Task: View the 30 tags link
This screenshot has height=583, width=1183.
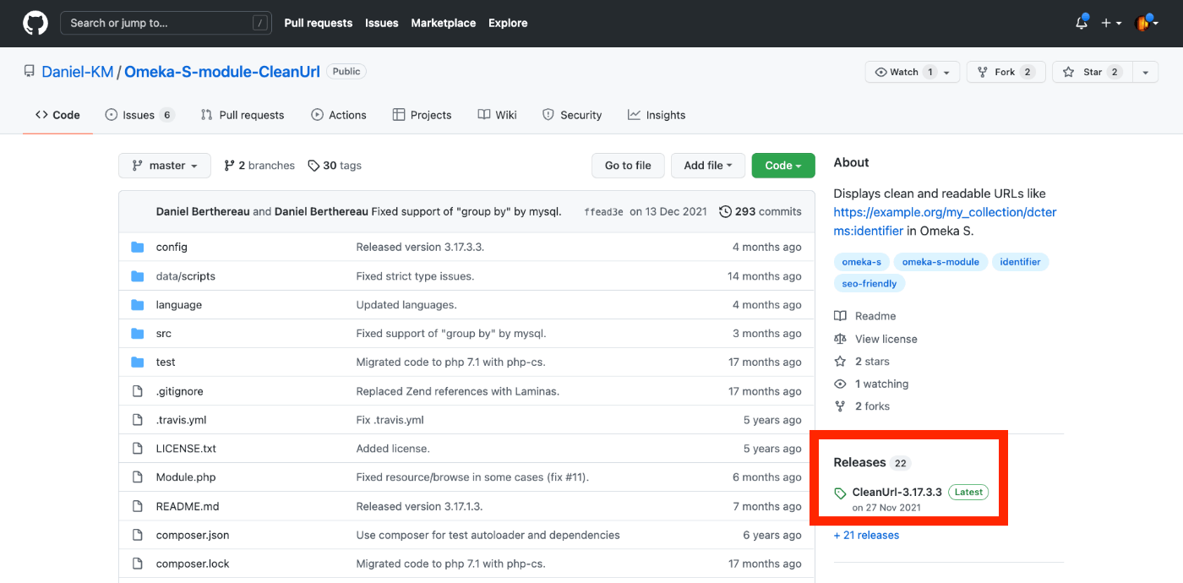Action: (335, 166)
